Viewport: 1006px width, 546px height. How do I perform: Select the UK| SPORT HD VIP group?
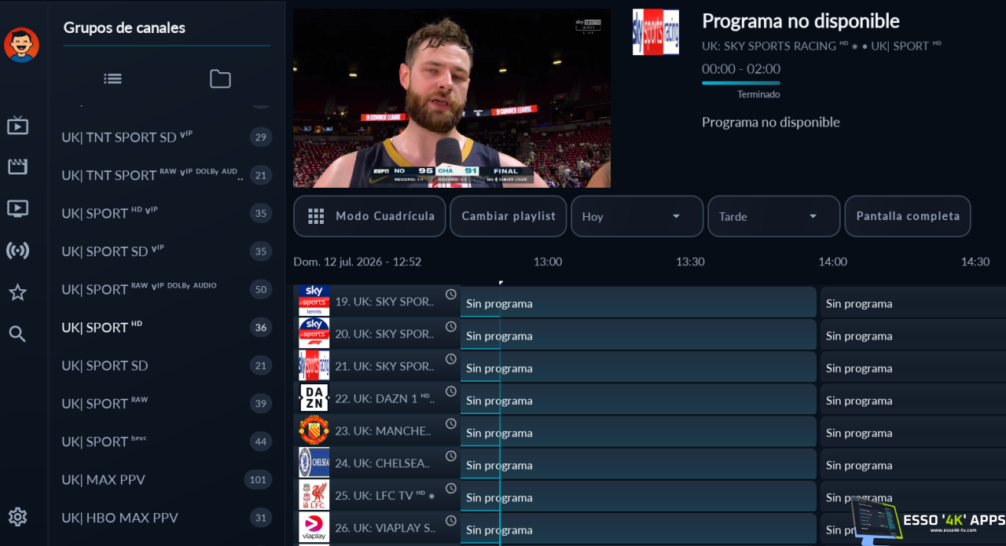167,213
